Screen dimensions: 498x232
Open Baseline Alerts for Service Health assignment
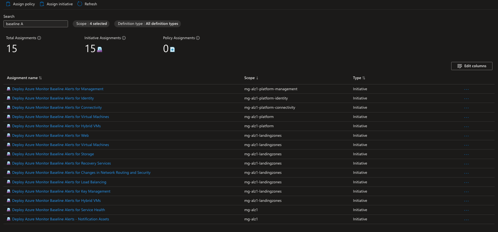(58, 210)
